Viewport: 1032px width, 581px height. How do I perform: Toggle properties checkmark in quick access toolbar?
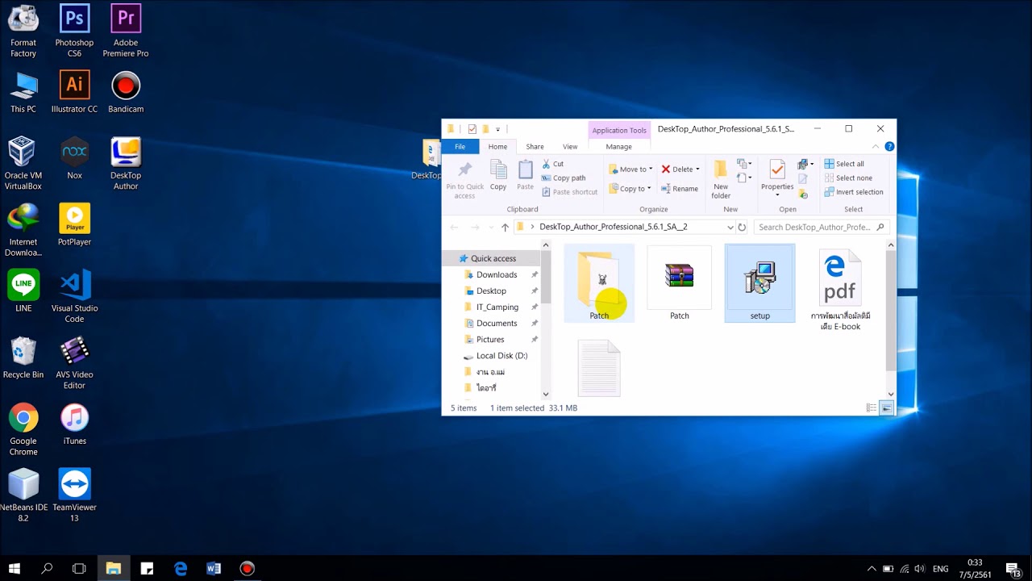(x=472, y=129)
